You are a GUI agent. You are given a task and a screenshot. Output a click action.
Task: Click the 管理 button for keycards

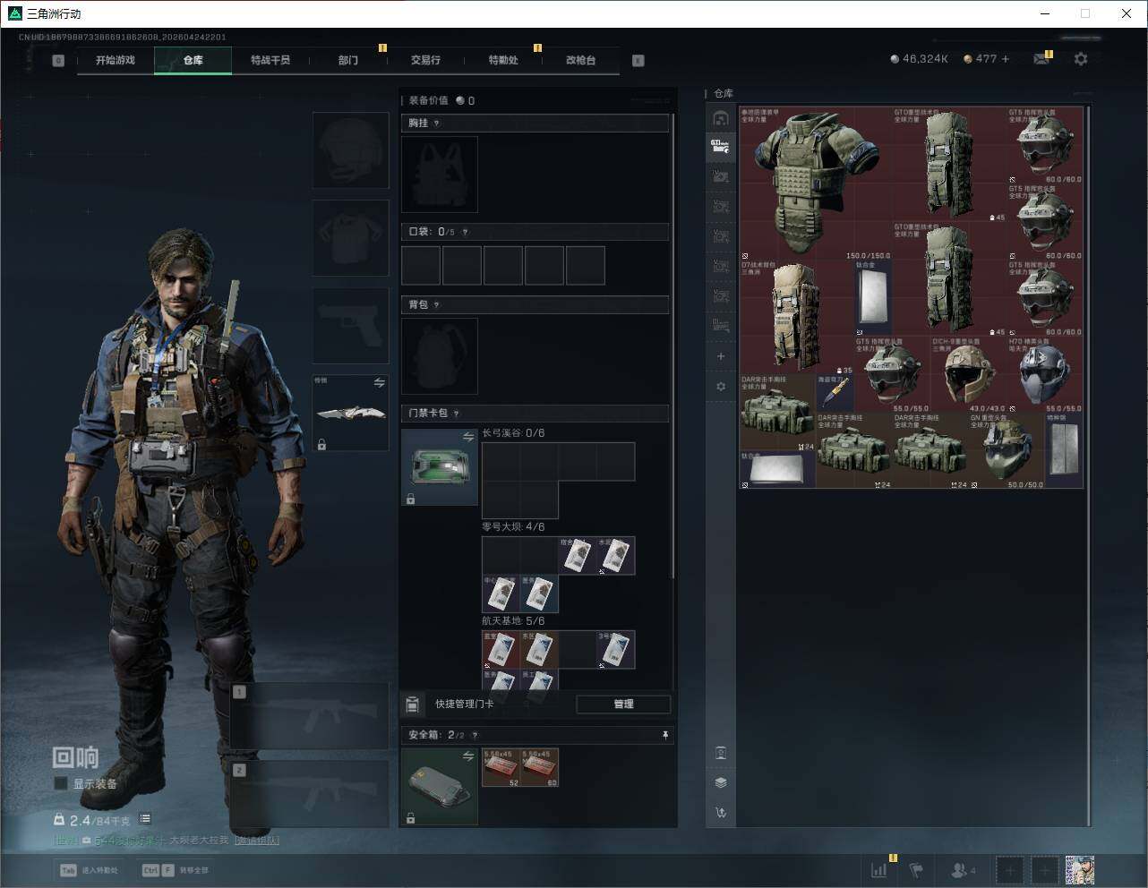(x=623, y=704)
